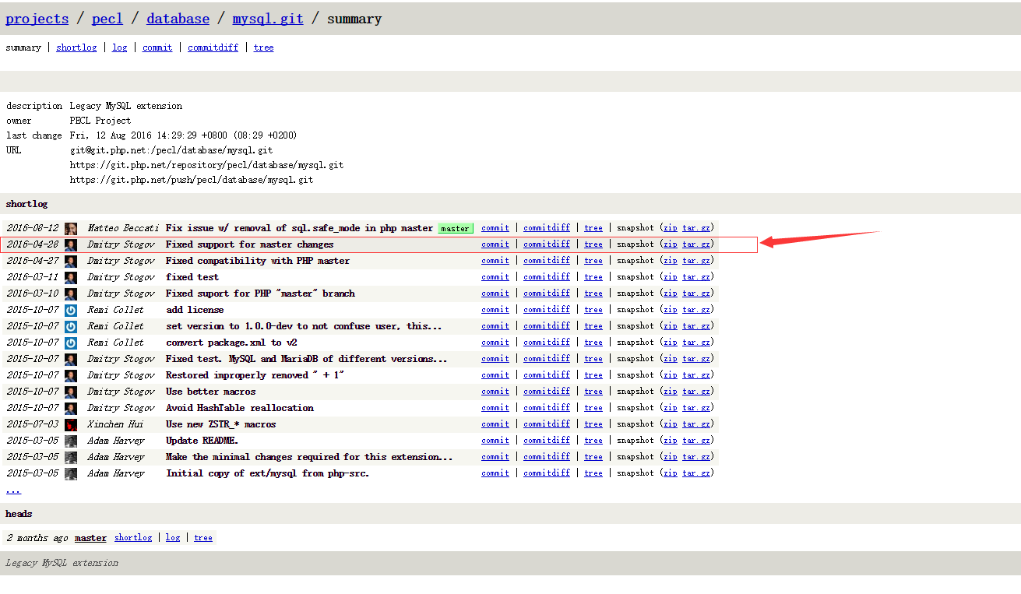Click the green 'master' branch tag

[x=455, y=228]
